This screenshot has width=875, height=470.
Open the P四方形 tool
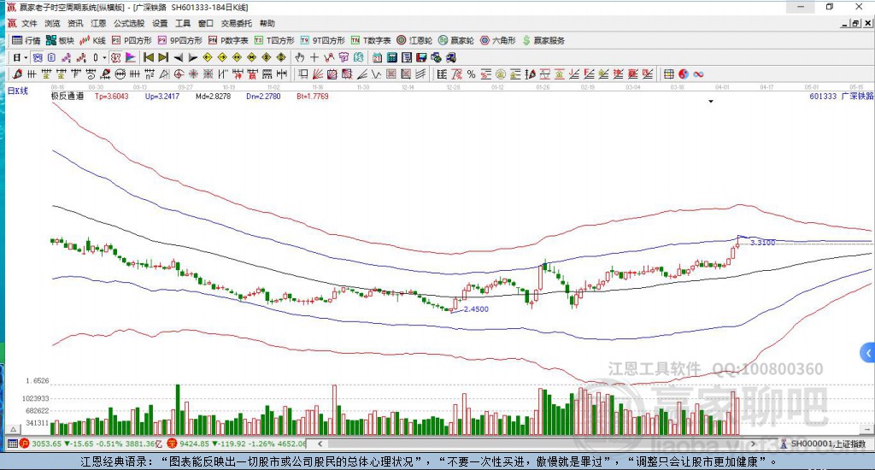click(132, 40)
